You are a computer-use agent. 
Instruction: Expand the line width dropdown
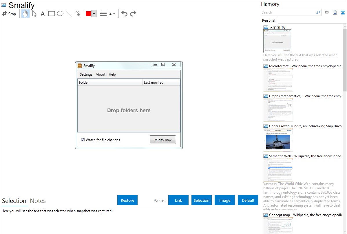(112, 14)
